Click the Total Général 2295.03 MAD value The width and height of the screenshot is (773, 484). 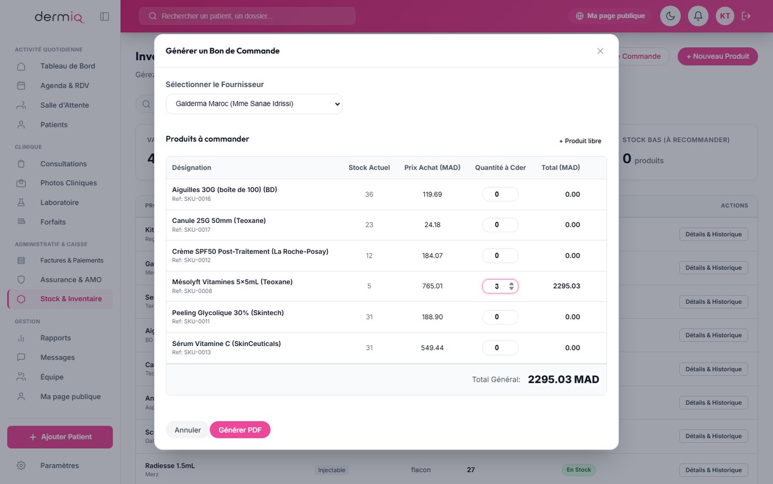tap(563, 380)
